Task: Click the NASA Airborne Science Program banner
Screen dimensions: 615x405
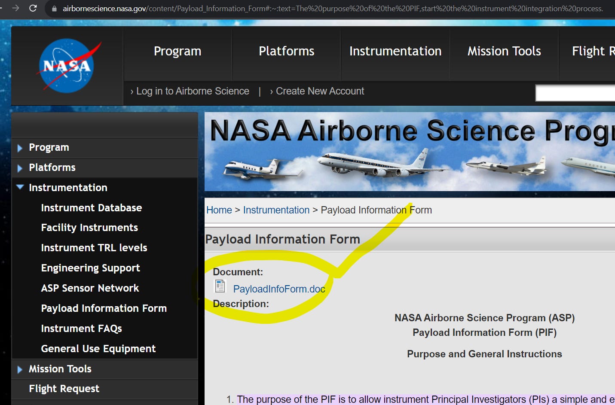Action: 410,152
